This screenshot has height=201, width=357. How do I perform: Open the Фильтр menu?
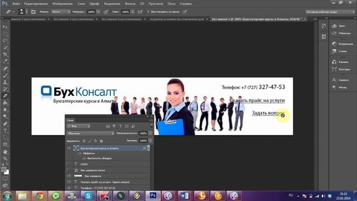click(130, 4)
